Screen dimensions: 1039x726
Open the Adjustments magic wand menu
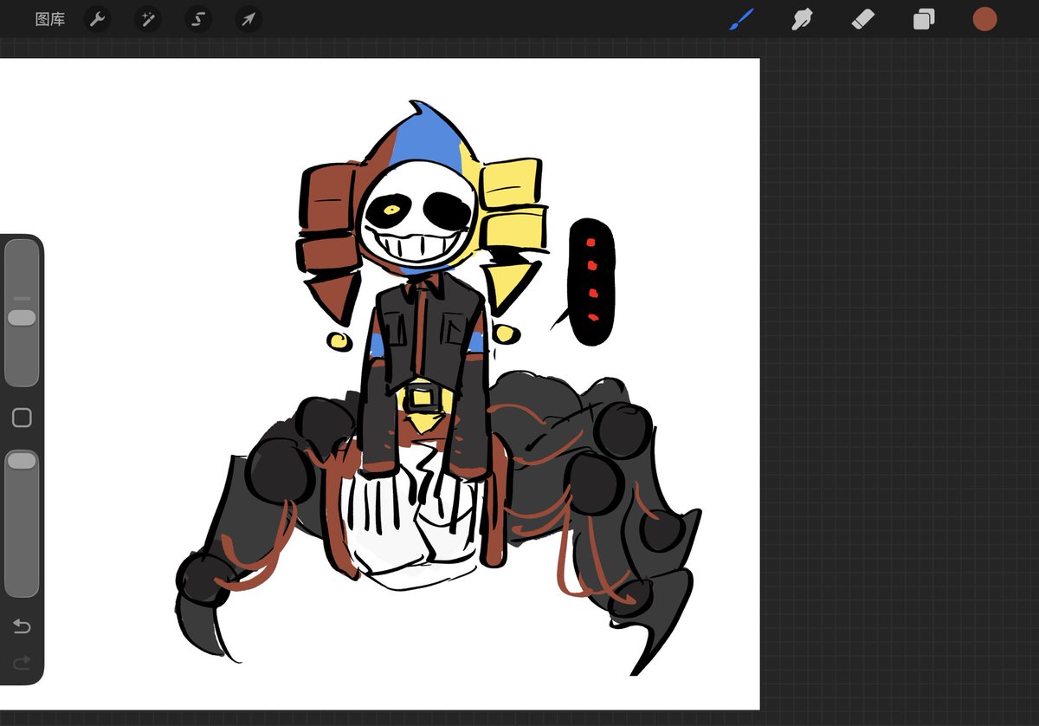[148, 19]
